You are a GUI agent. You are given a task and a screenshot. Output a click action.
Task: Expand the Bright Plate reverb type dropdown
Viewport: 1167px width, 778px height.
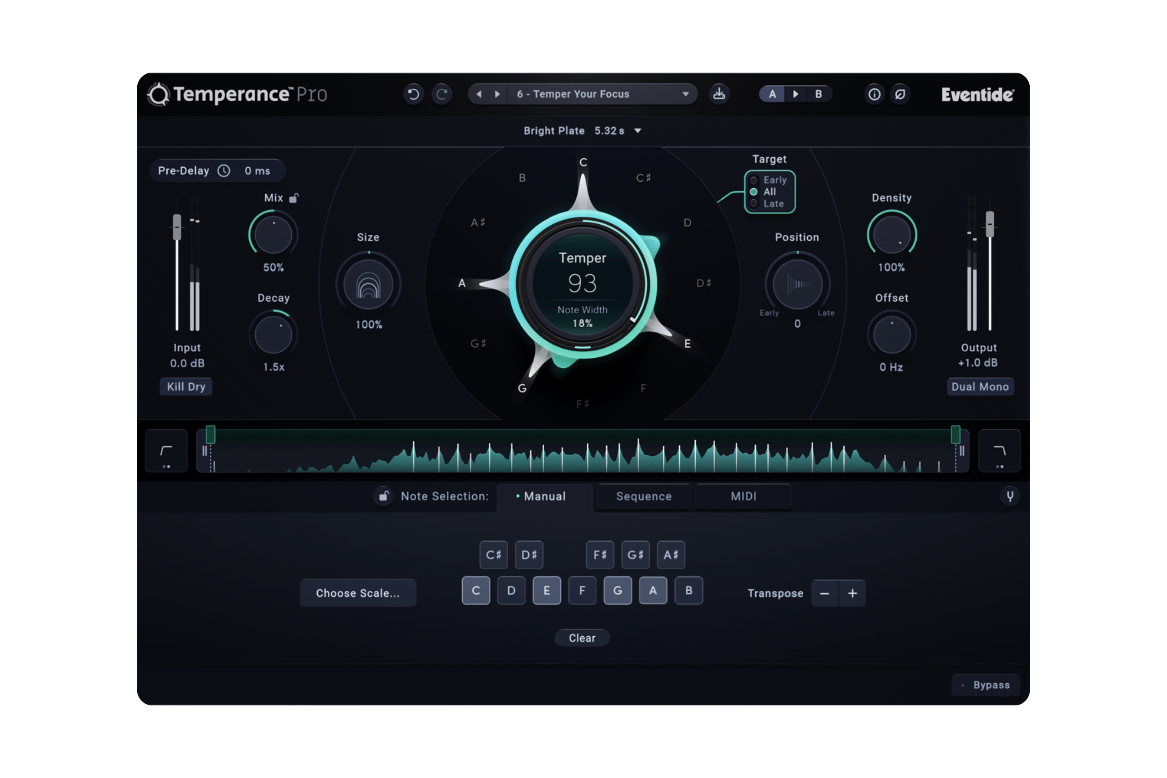click(x=583, y=130)
